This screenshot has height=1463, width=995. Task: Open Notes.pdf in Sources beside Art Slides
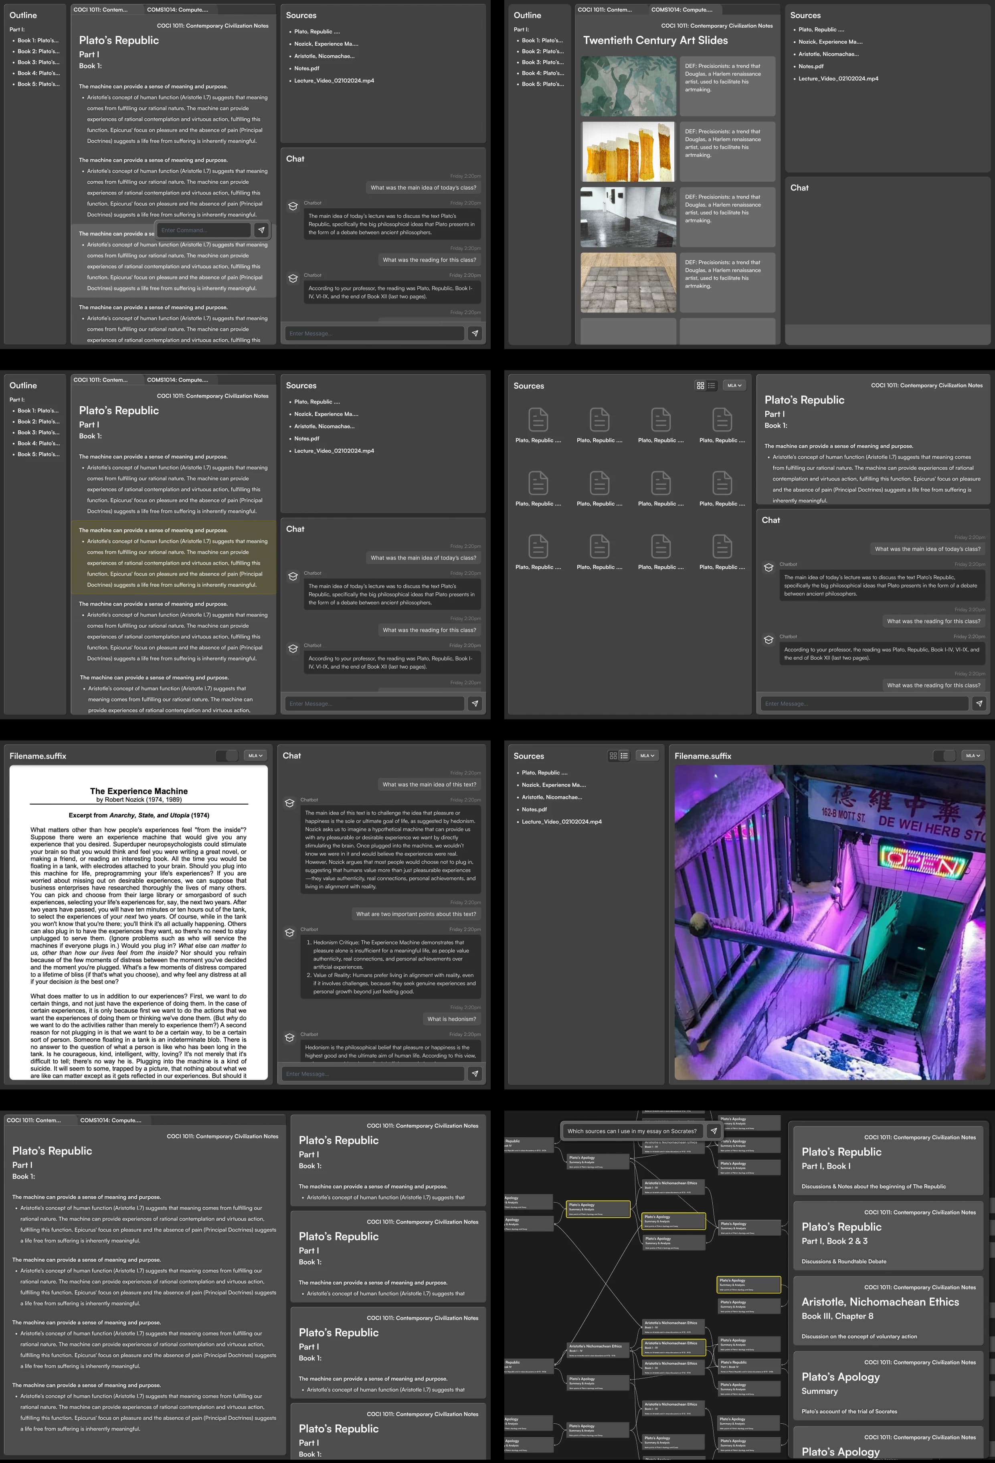(811, 66)
